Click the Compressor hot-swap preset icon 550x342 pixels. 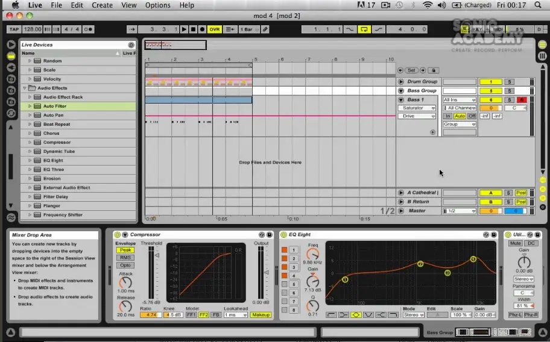click(x=262, y=235)
